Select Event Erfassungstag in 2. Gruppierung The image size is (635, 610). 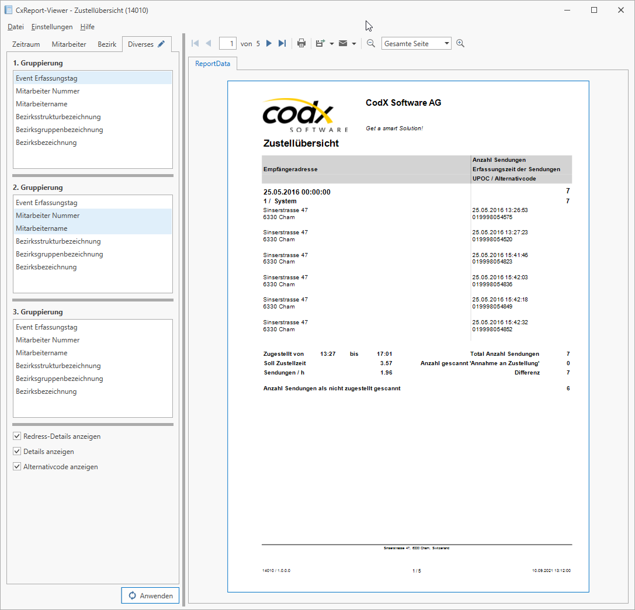point(93,203)
